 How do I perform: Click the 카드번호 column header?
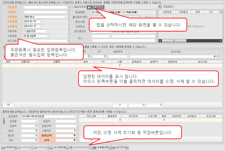tap(133, 116)
